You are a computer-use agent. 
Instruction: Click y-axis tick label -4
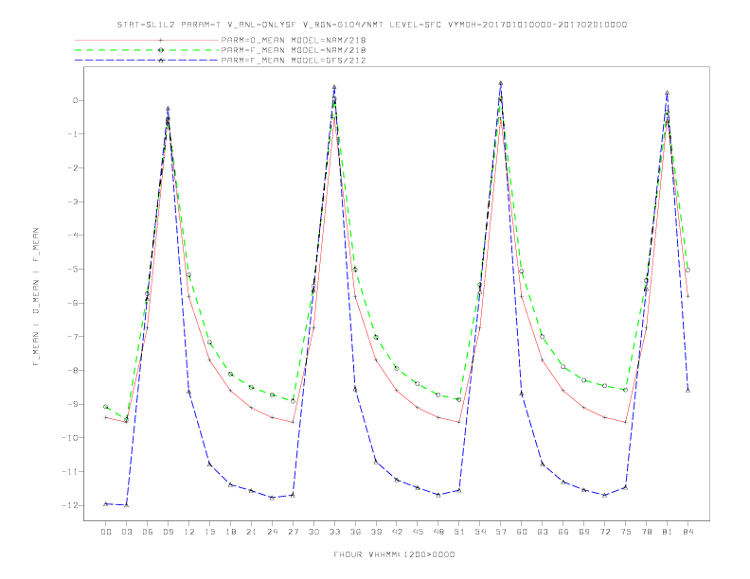point(72,235)
